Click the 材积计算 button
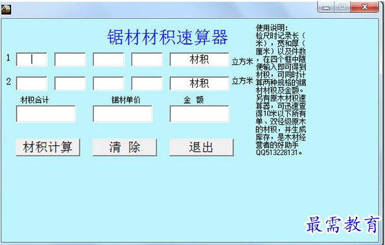This screenshot has width=385, height=245. coord(48,147)
